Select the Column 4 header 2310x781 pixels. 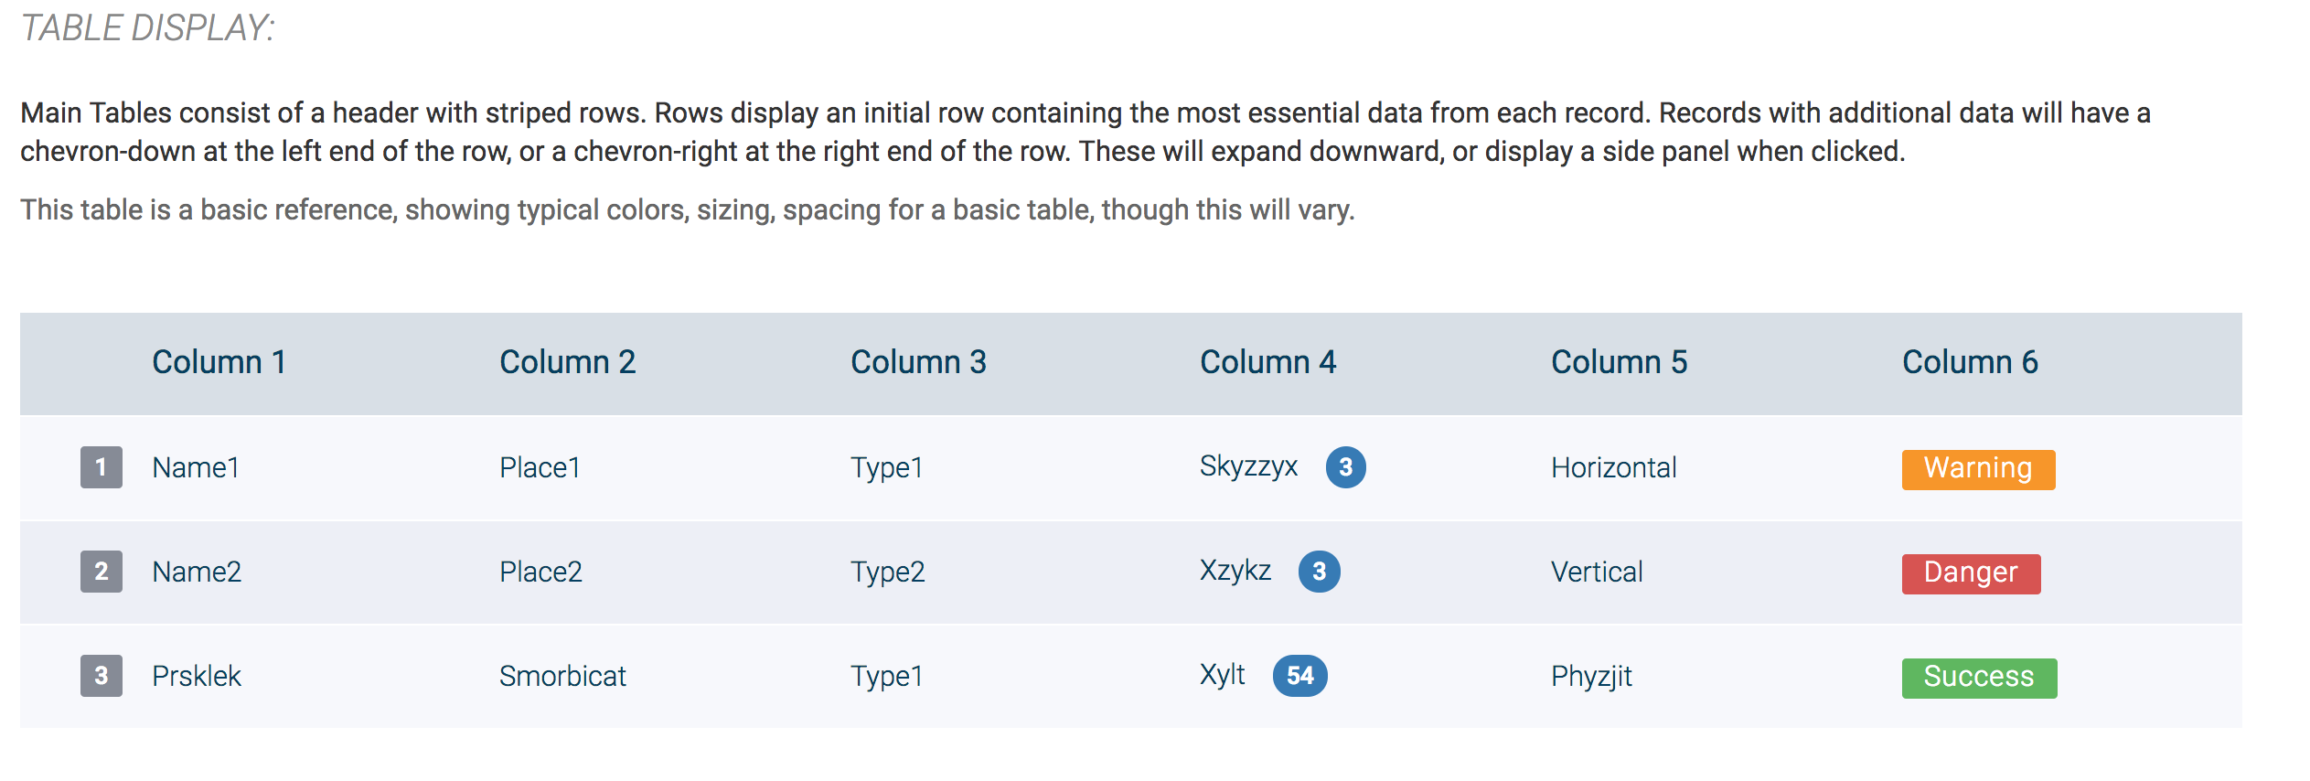click(x=1267, y=362)
